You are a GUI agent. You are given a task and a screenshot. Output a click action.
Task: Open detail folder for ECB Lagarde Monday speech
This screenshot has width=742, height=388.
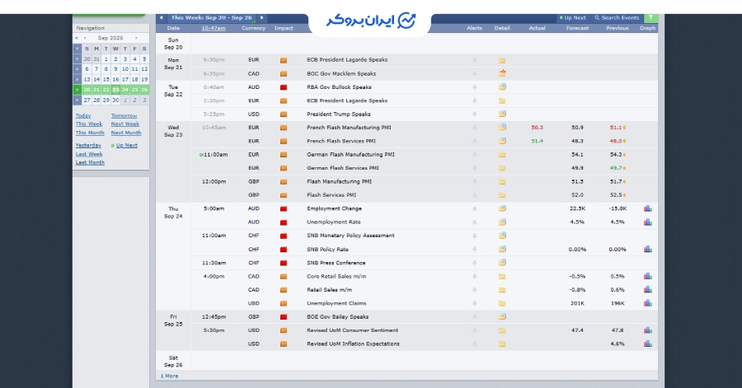point(502,60)
